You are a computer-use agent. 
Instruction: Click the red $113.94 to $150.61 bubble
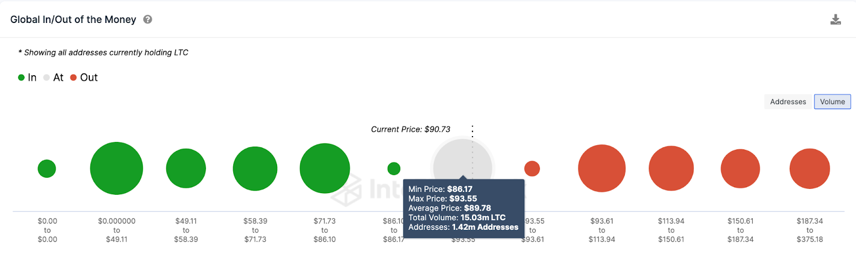pos(671,168)
